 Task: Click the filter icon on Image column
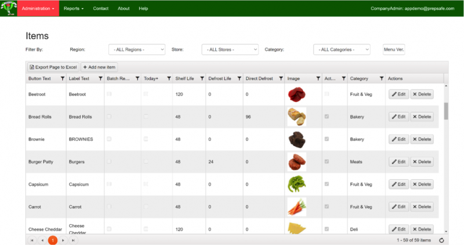point(318,78)
